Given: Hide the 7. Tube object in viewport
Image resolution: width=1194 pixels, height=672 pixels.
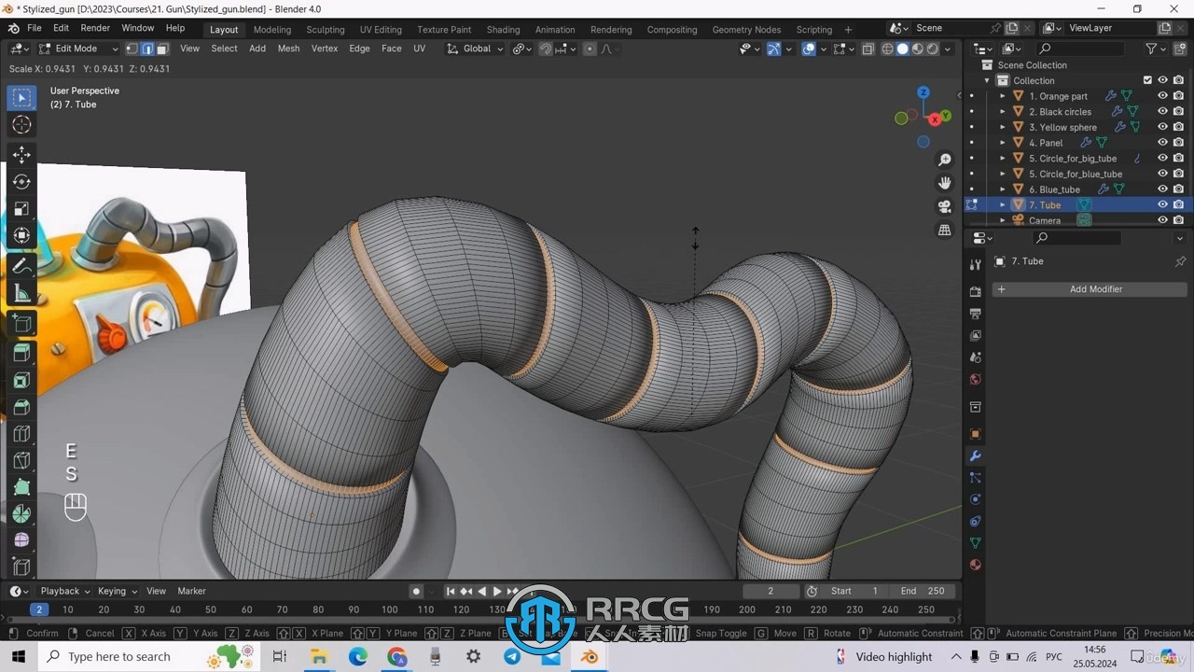Looking at the screenshot, I should coord(1162,204).
